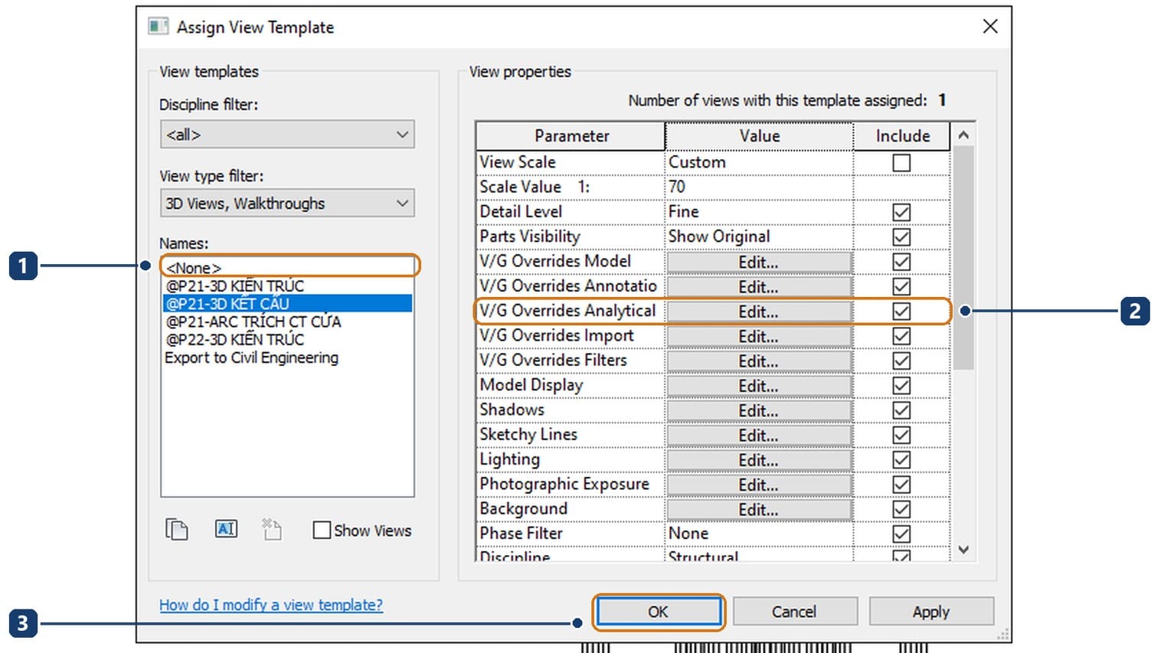The height and width of the screenshot is (653, 1164).
Task: Click the Scale Value cell 70
Action: [759, 187]
